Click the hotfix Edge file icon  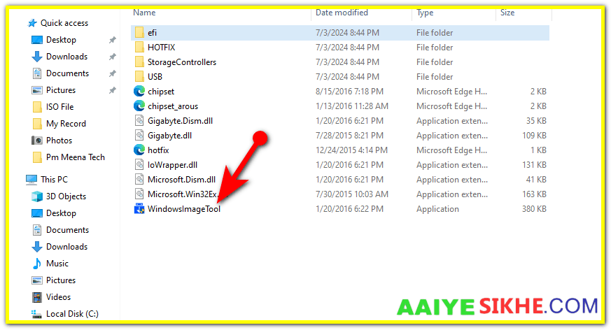click(139, 150)
